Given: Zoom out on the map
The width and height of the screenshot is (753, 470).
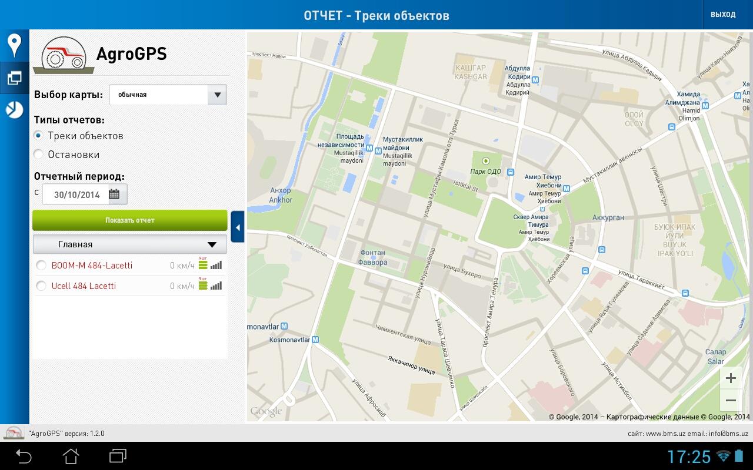Looking at the screenshot, I should point(731,401).
